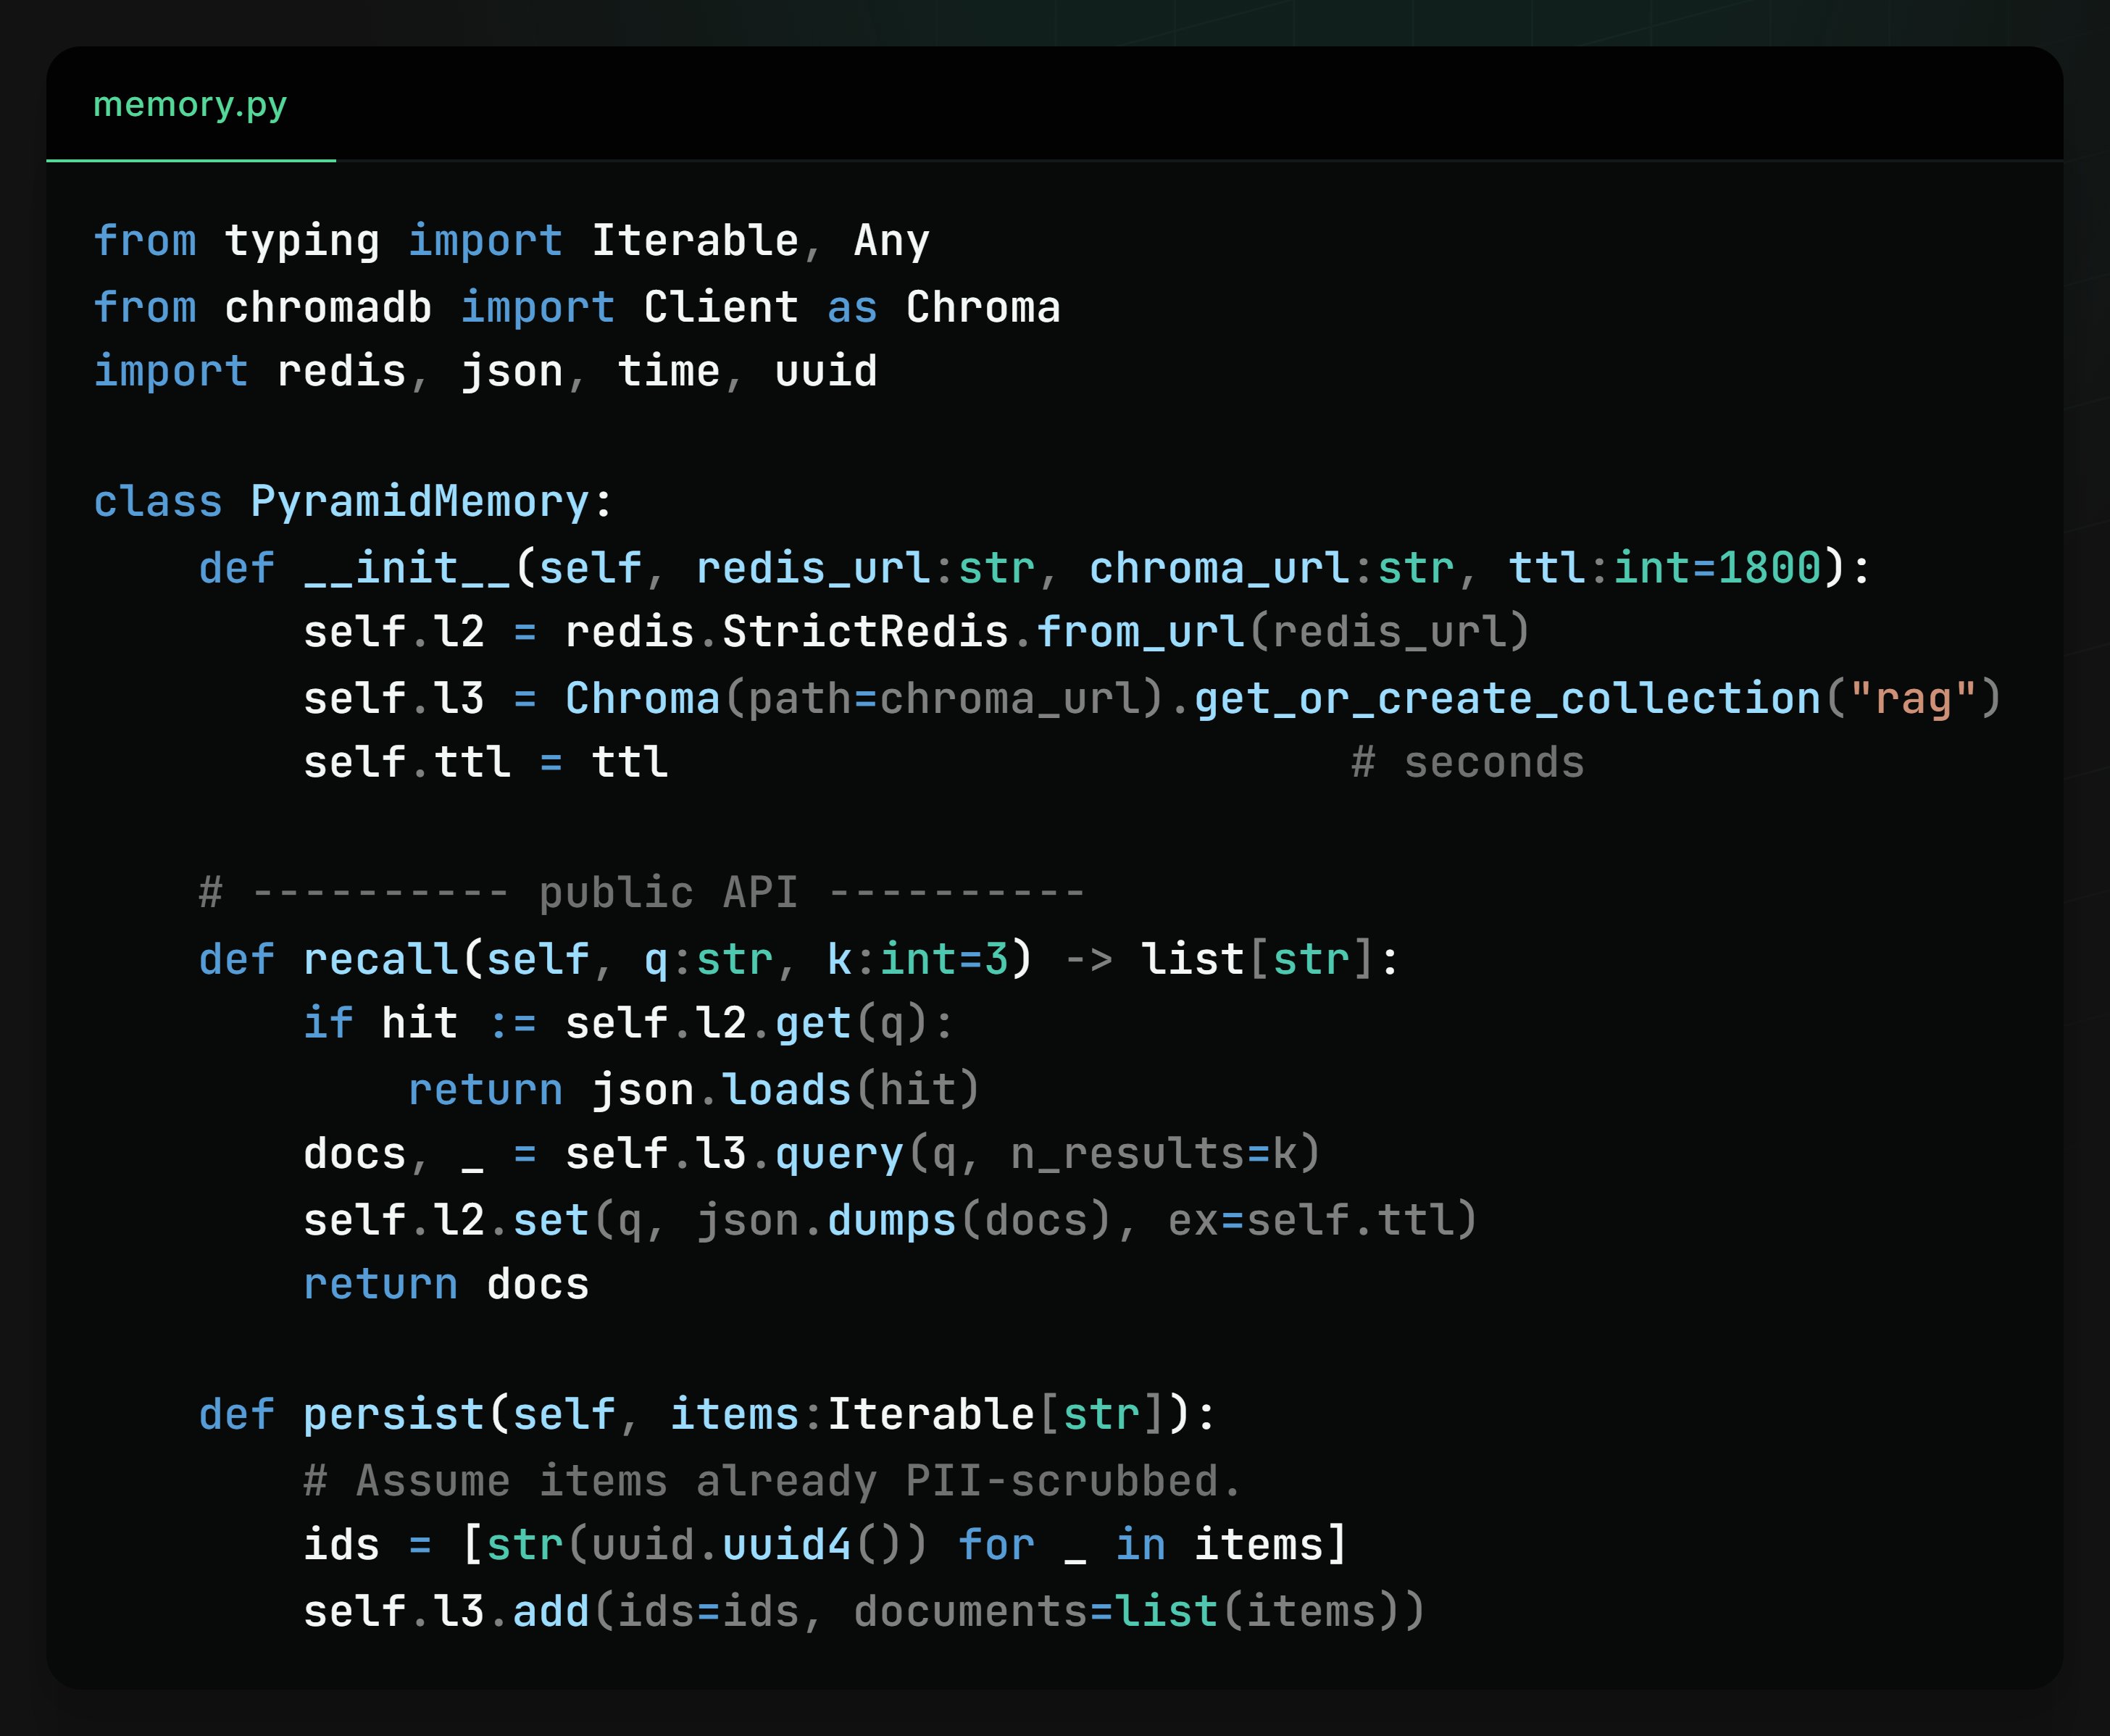Click the from_url method call
The height and width of the screenshot is (1736, 2110).
(x=1140, y=632)
